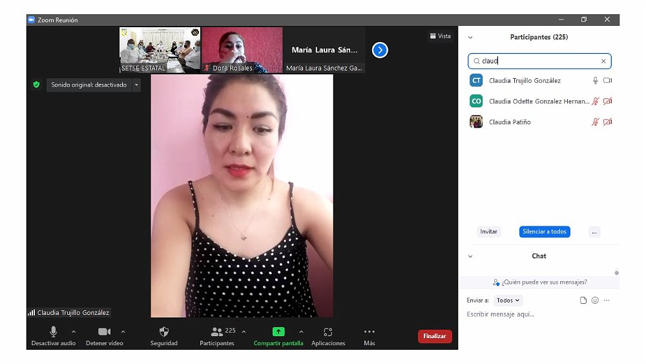Clear the participant search with the X
Viewport: 646px width, 364px height.
pyautogui.click(x=603, y=61)
